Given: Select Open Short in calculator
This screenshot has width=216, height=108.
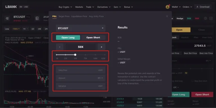Looking at the screenshot, I should pyautogui.click(x=93, y=37).
